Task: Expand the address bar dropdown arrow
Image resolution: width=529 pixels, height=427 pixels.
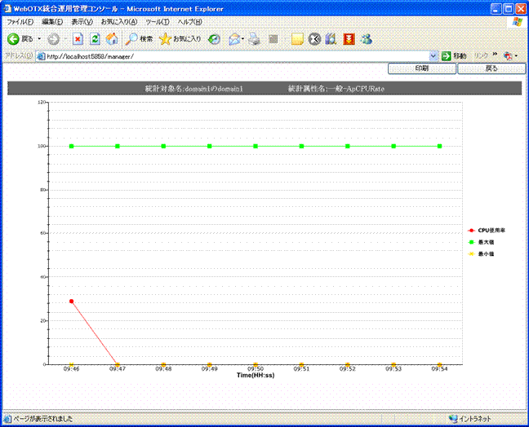Action: (x=433, y=56)
